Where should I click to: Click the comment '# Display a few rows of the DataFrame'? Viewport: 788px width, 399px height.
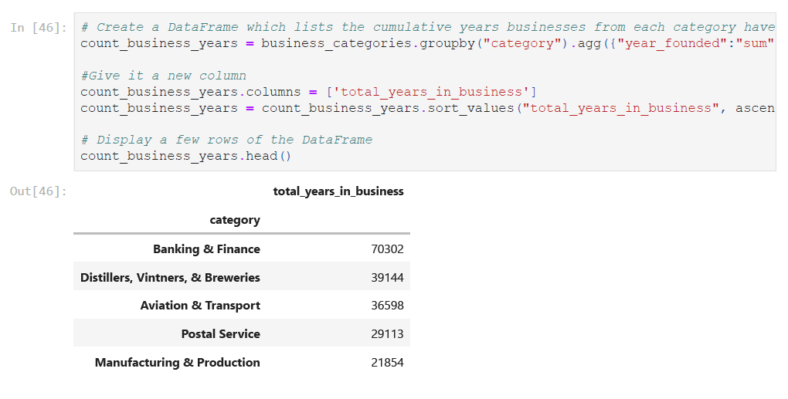[x=226, y=140]
